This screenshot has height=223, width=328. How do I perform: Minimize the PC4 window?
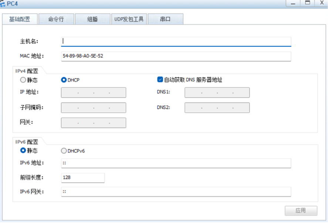293,3
